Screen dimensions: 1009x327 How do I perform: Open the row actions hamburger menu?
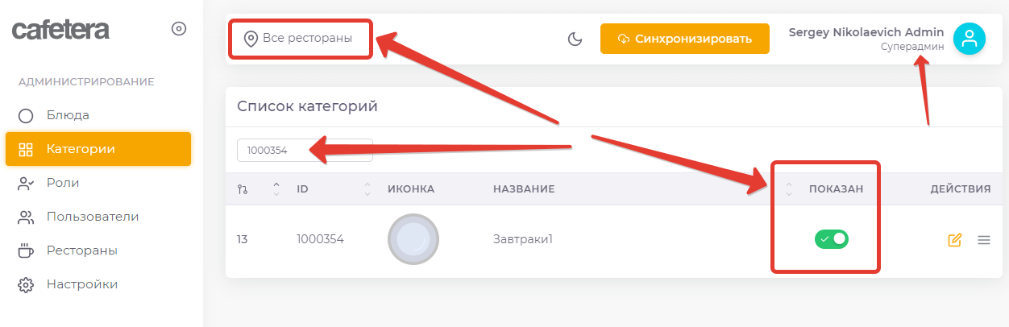tap(983, 240)
